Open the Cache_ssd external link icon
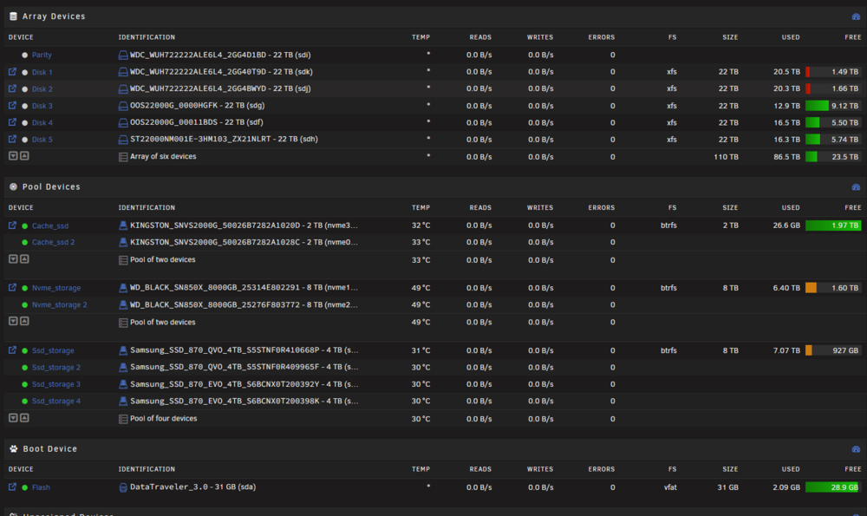 point(12,225)
